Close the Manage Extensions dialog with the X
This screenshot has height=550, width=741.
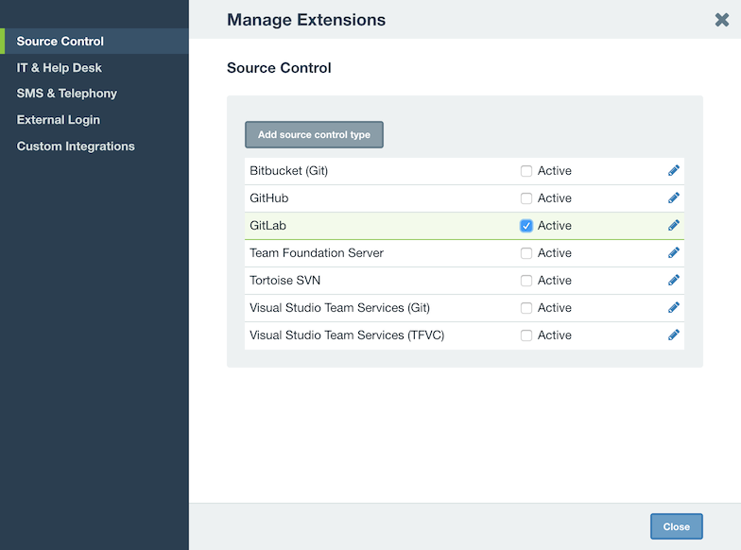pos(722,20)
